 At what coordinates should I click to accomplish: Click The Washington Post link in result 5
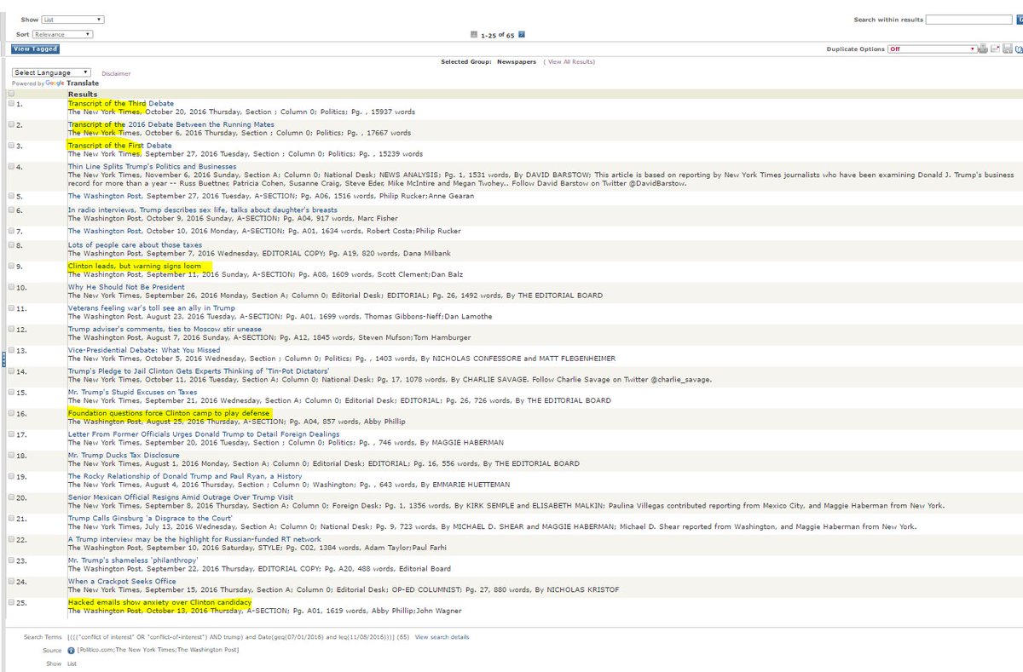coord(107,196)
